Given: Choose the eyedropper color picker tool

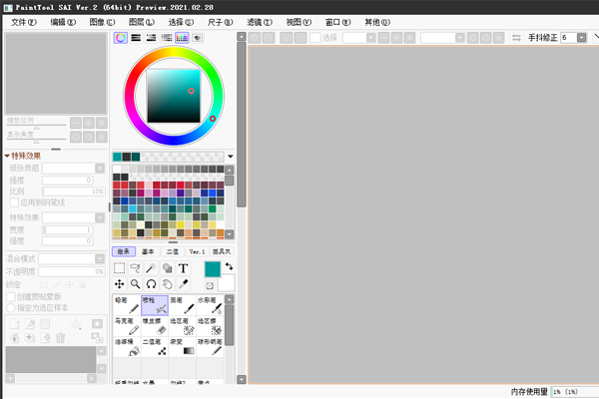Looking at the screenshot, I should click(184, 284).
